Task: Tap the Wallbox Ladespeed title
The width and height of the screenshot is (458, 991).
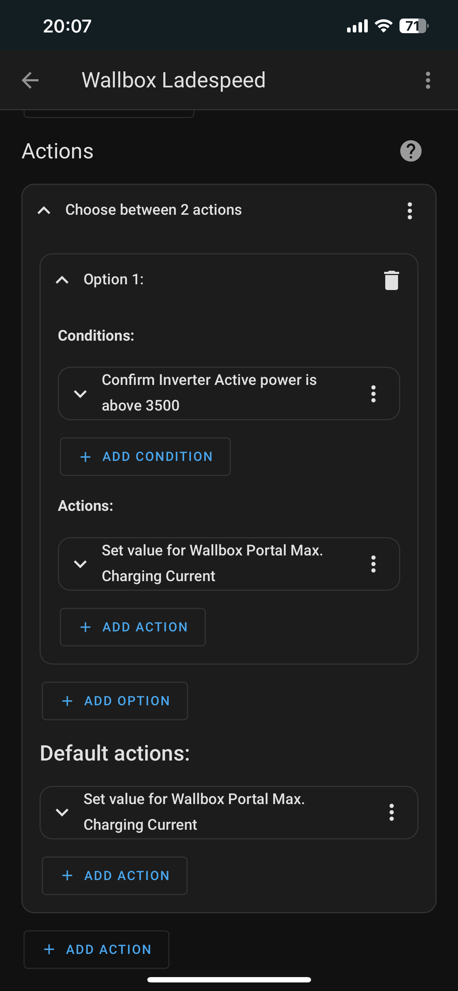Action: (x=173, y=80)
